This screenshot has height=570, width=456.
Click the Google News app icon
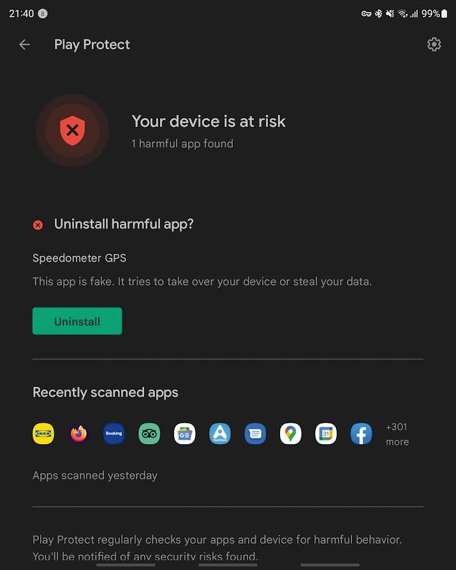184,433
